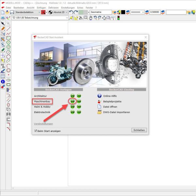Open the Datei menu

pos(8,8)
